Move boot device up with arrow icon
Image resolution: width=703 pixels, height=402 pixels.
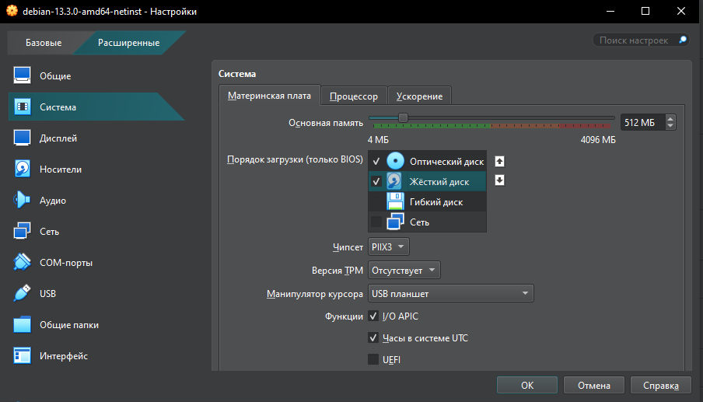500,162
